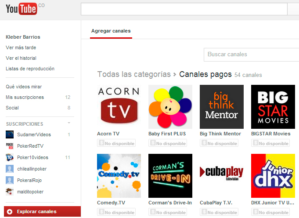Click the Baby First PLUS title link
299x218 pixels.
[167, 134]
